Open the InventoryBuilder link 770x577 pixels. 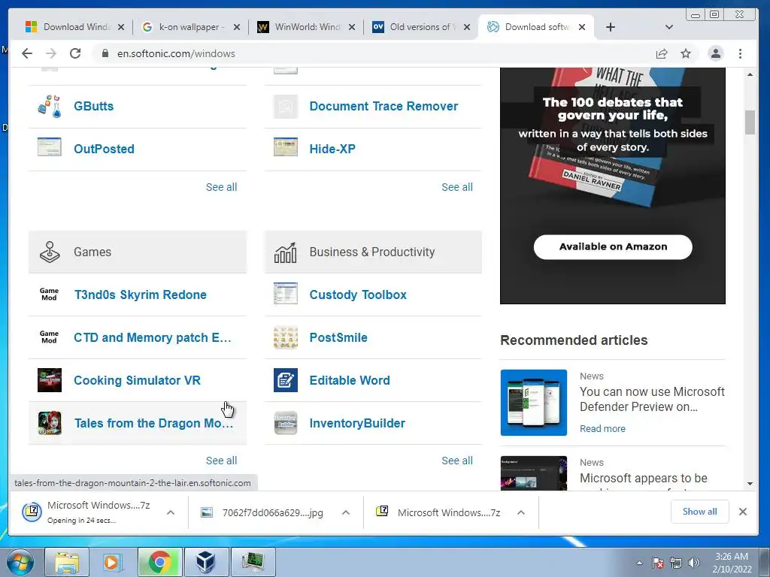[357, 423]
